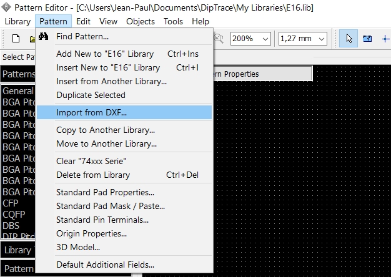Open Standard Pad Properties...
391x277 pixels.
coord(124,192)
